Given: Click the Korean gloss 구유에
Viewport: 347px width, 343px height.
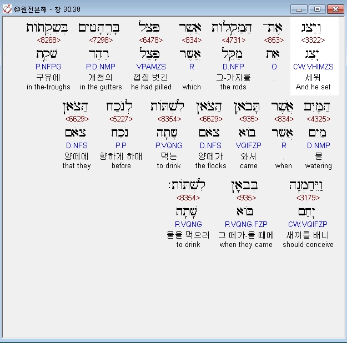Looking at the screenshot, I should (48, 78).
